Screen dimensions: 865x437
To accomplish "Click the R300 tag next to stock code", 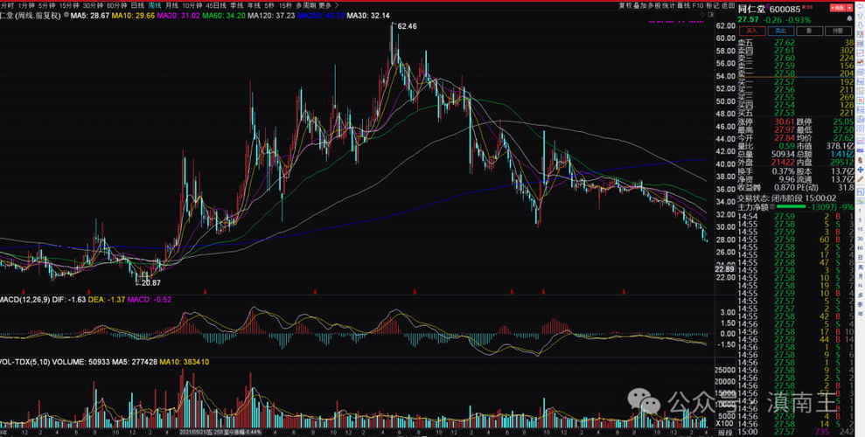I will click(807, 7).
